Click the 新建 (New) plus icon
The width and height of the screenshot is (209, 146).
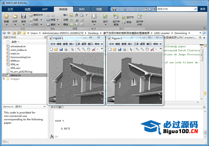[x=6, y=16]
